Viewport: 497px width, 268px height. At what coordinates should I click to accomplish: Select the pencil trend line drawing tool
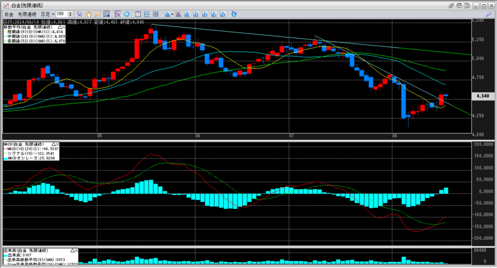[98, 14]
